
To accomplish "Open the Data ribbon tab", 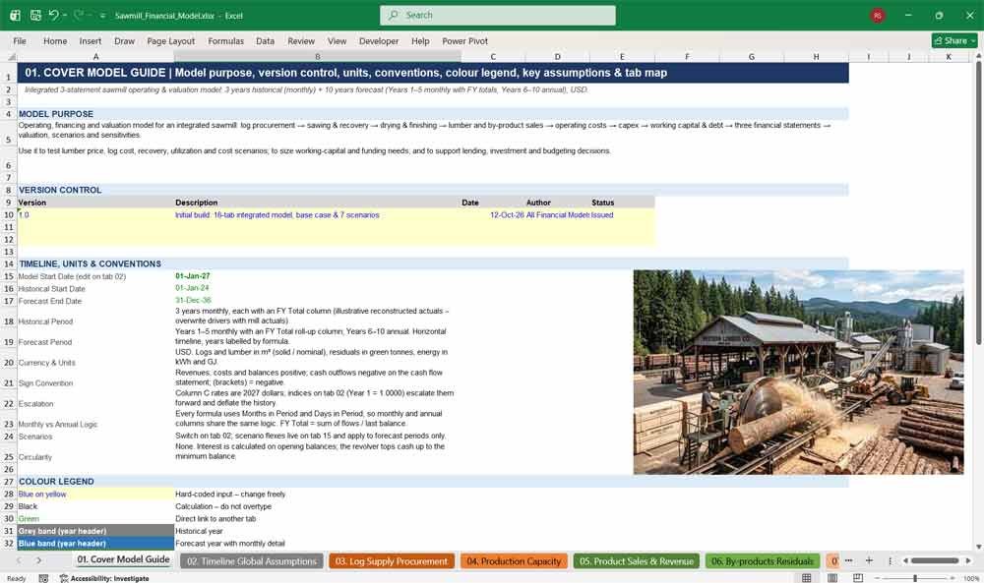I will point(265,40).
